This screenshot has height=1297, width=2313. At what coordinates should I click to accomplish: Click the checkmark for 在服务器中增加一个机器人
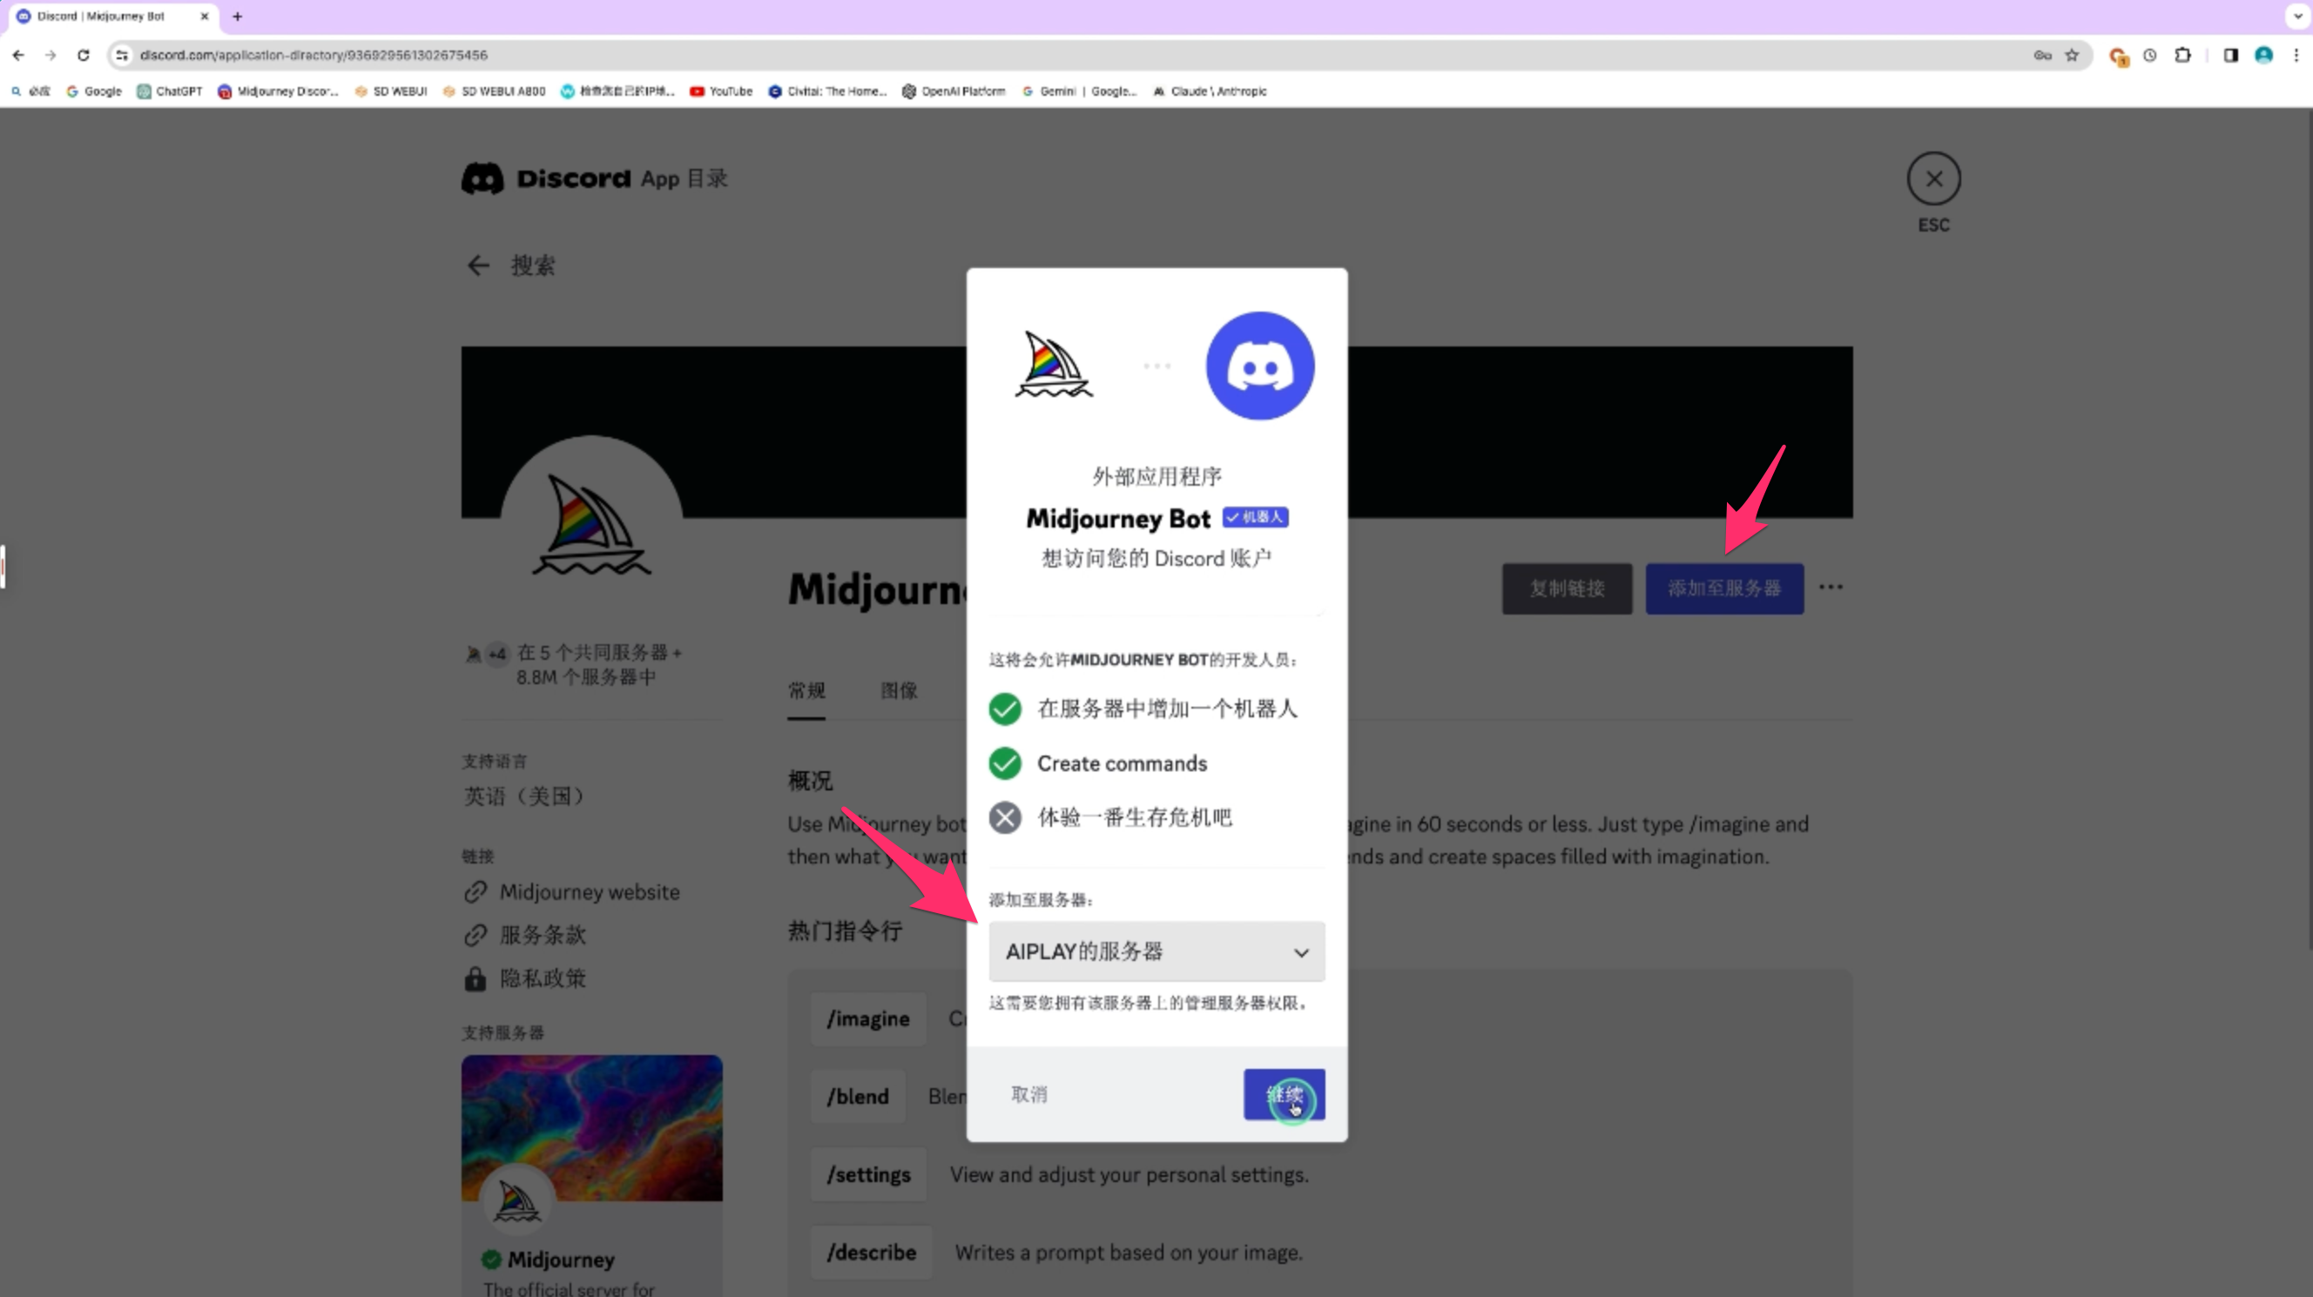tap(1005, 709)
